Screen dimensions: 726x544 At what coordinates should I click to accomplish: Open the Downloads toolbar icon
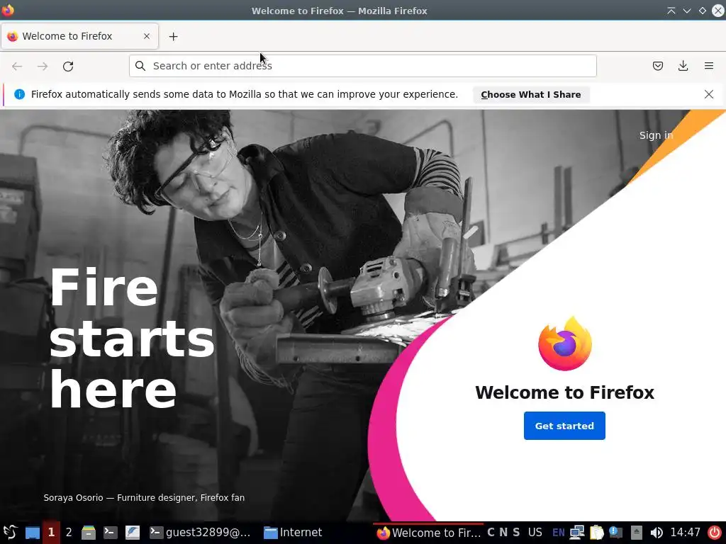click(x=683, y=66)
